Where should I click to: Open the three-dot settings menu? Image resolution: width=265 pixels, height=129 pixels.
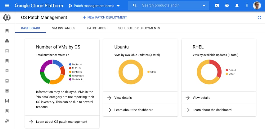click(x=247, y=6)
